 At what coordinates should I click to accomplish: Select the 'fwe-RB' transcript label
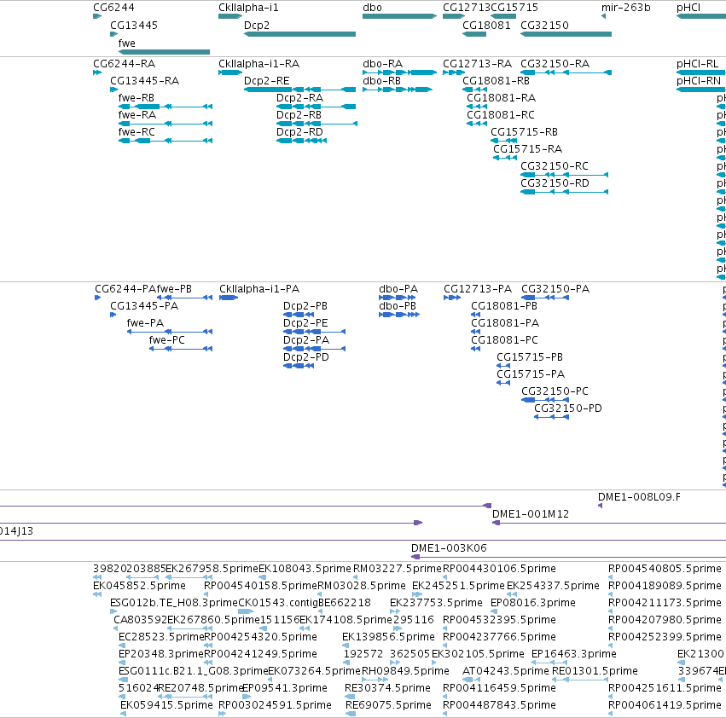pyautogui.click(x=136, y=98)
